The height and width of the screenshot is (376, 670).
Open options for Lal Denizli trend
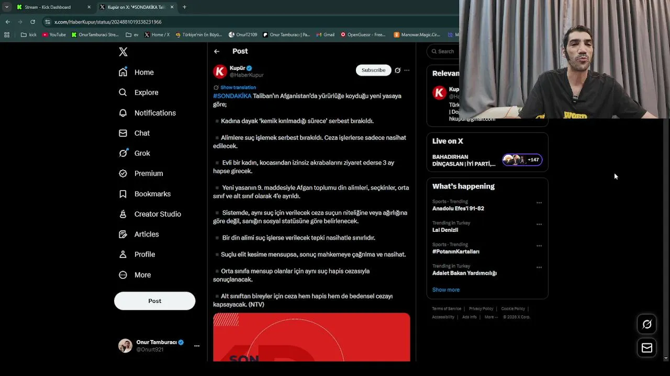tap(539, 225)
